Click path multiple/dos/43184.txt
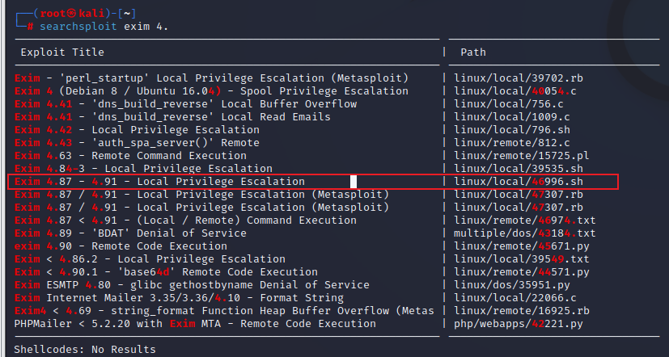The image size is (669, 357). click(x=525, y=233)
